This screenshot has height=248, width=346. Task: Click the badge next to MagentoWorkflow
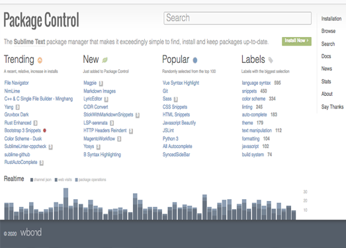coord(119,139)
